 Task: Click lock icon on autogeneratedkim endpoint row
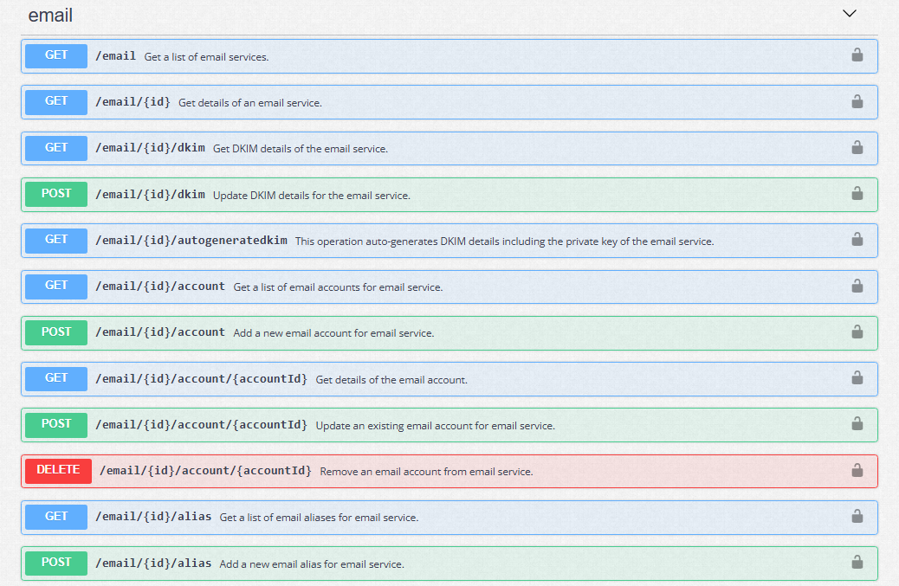coord(857,239)
